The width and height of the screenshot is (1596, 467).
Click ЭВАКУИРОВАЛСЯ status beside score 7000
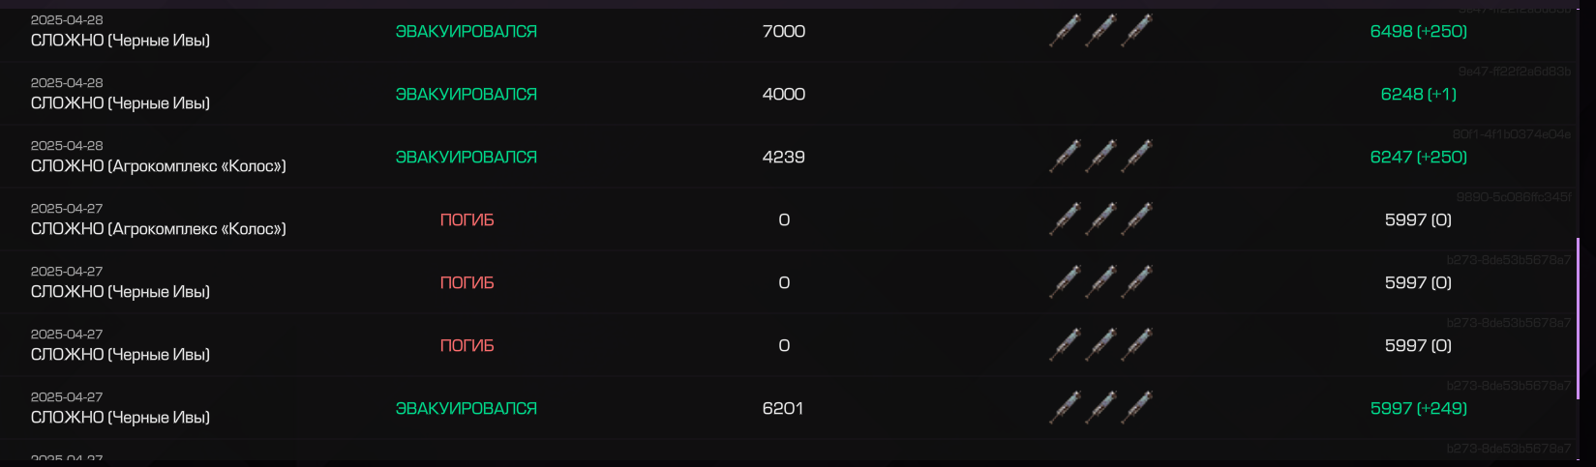(x=467, y=31)
